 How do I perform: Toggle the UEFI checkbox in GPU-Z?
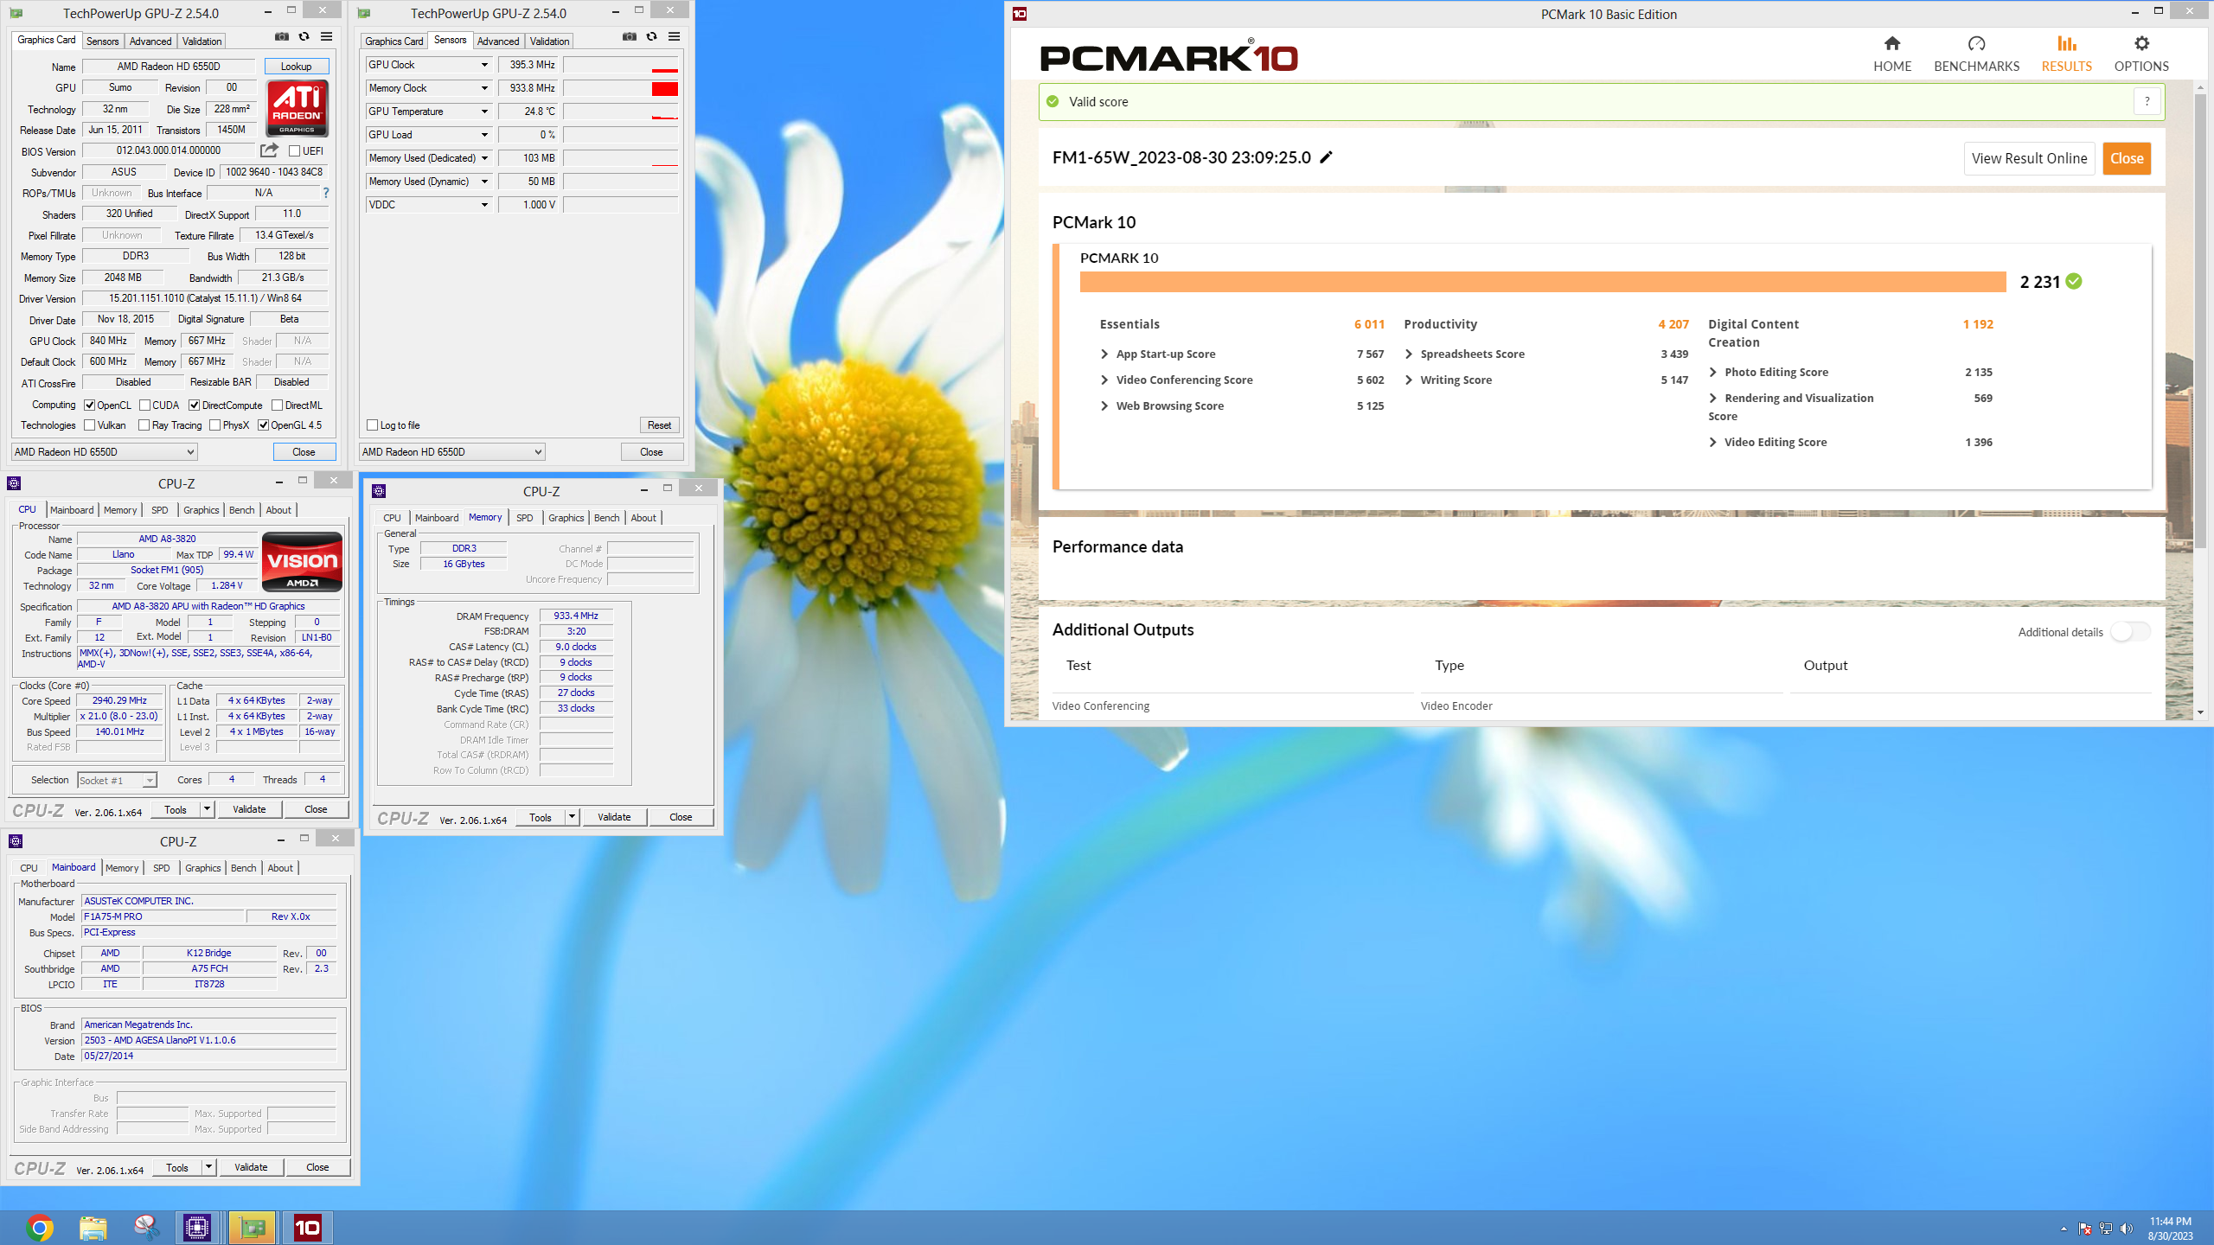(x=294, y=150)
